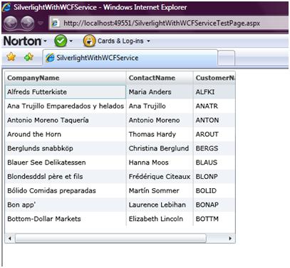The image size is (290, 268).
Task: Click the BLONP customer ID cell
Action: click(214, 177)
